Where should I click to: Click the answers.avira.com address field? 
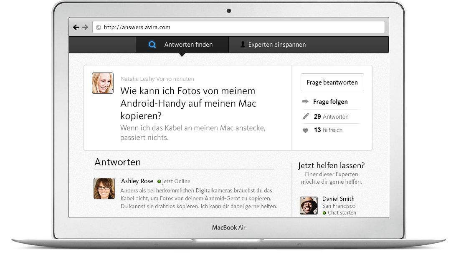pyautogui.click(x=238, y=27)
